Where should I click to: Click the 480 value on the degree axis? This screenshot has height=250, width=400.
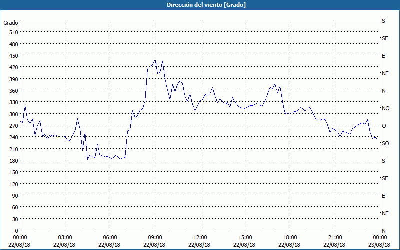pos(14,44)
